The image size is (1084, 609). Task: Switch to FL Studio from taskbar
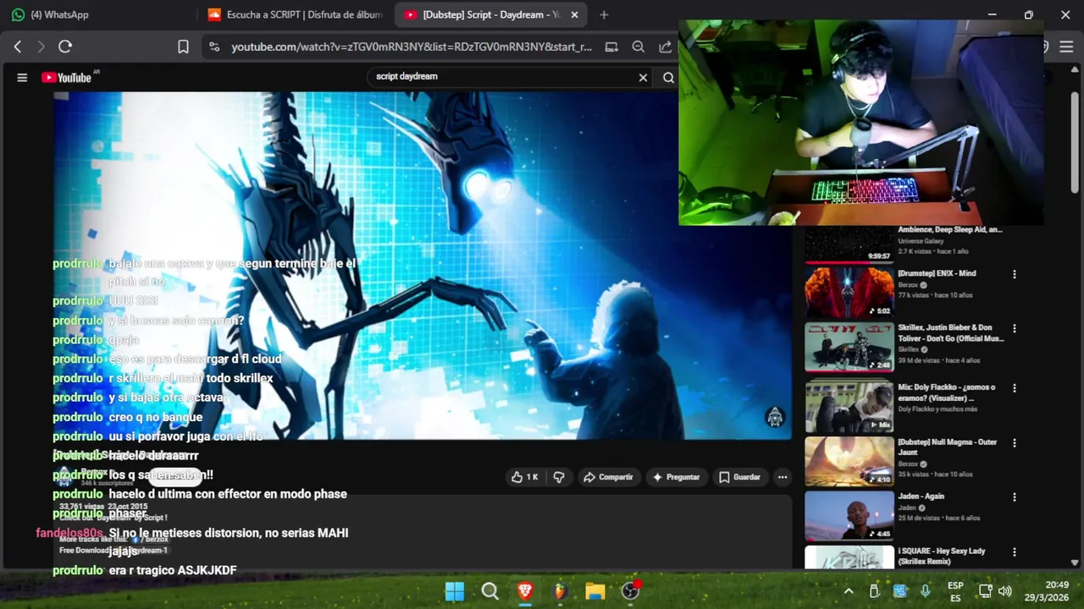[560, 591]
